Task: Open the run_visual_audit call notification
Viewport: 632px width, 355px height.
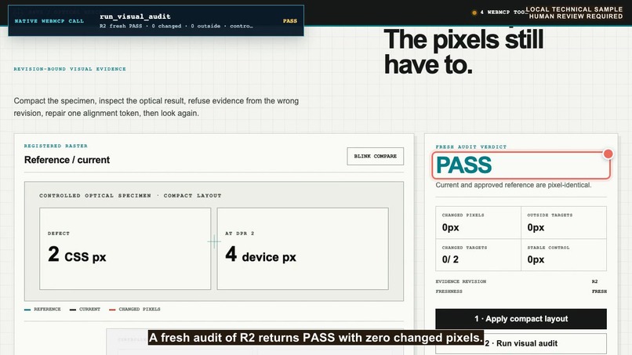Action: click(156, 20)
